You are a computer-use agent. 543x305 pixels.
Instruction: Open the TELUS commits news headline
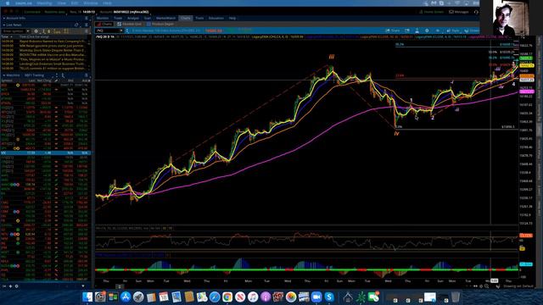[52, 68]
